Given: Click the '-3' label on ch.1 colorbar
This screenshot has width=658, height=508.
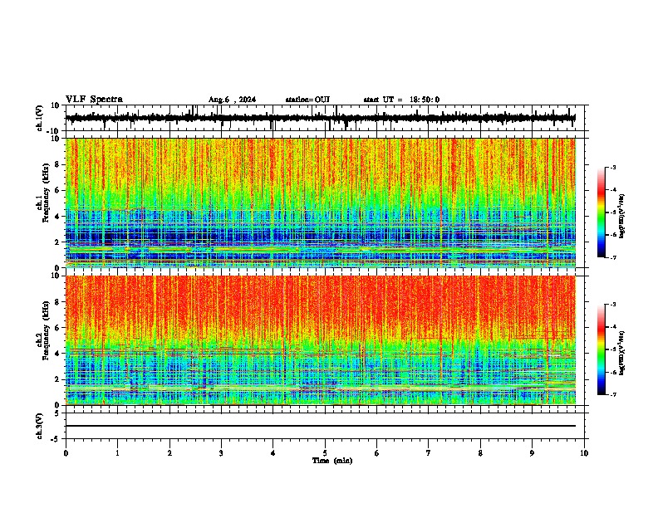Looking at the screenshot, I should click(613, 167).
